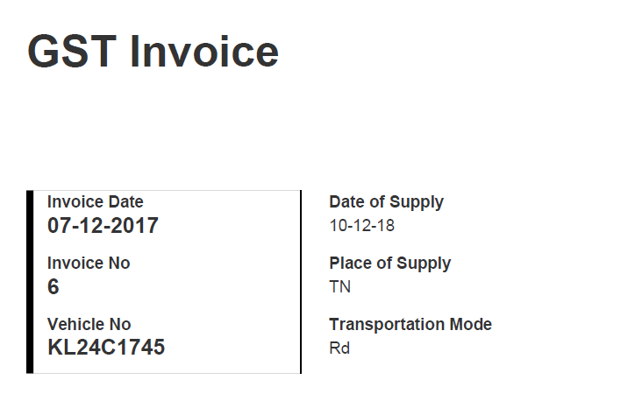Select the Place of Supply label
The width and height of the screenshot is (635, 394).
tap(390, 264)
